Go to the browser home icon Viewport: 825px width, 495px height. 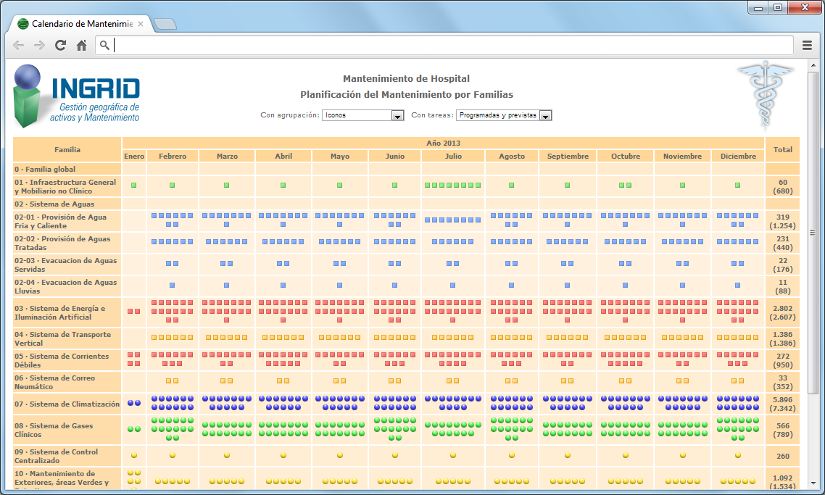(82, 46)
